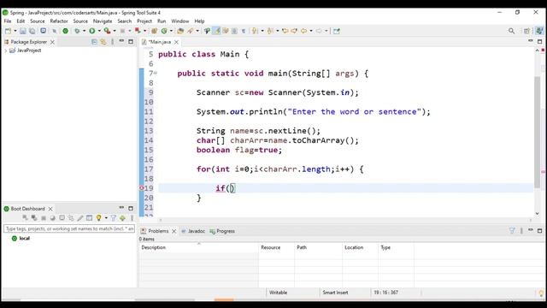Switch to the Progress tab
547x308 pixels.
[x=222, y=231]
